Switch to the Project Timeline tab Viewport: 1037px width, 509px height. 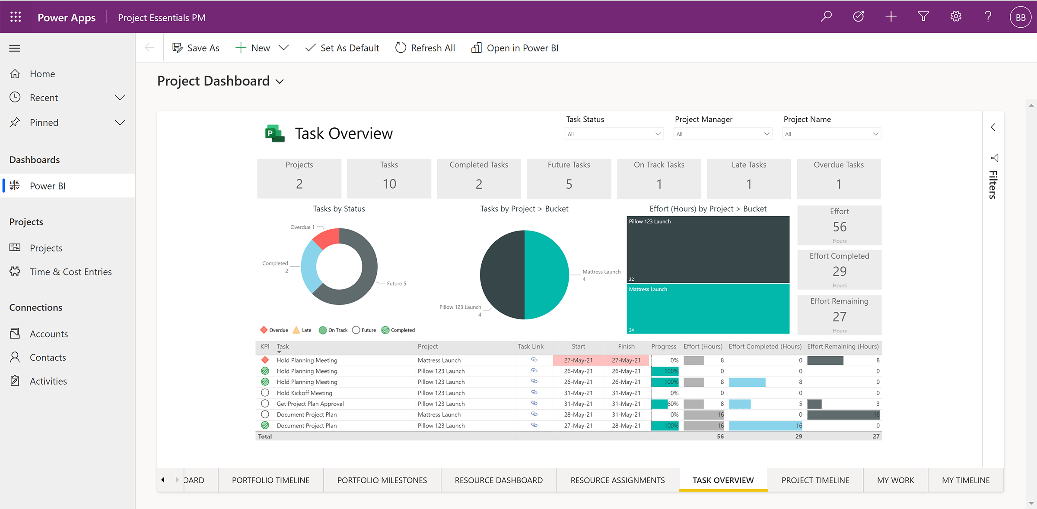click(815, 480)
